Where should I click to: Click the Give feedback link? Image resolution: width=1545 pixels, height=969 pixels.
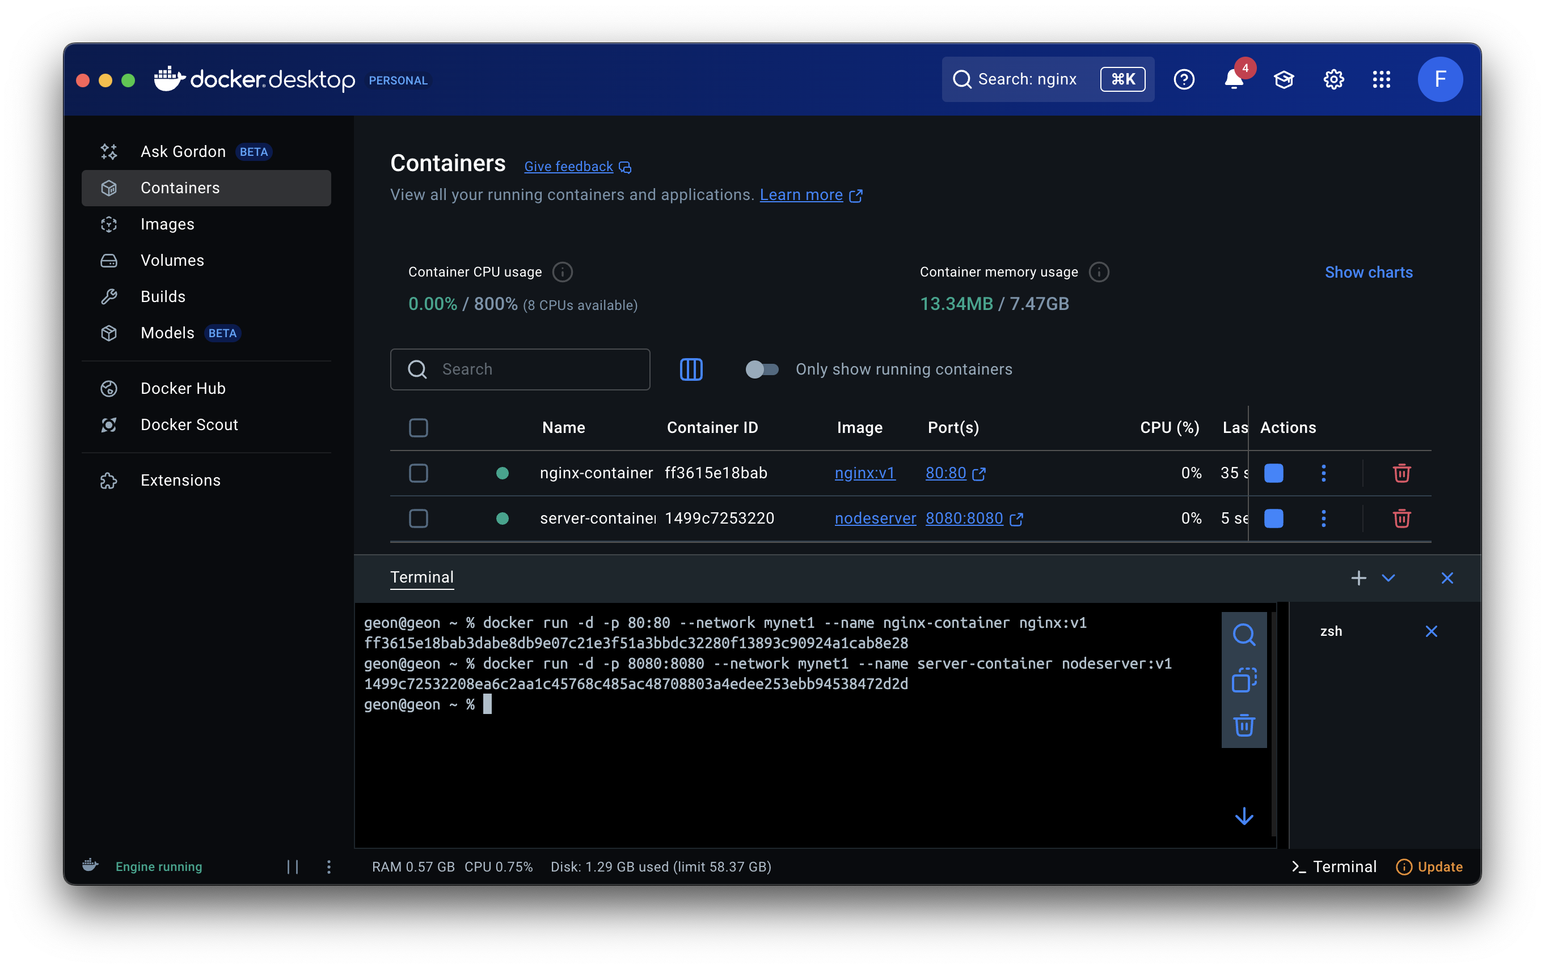(x=568, y=167)
